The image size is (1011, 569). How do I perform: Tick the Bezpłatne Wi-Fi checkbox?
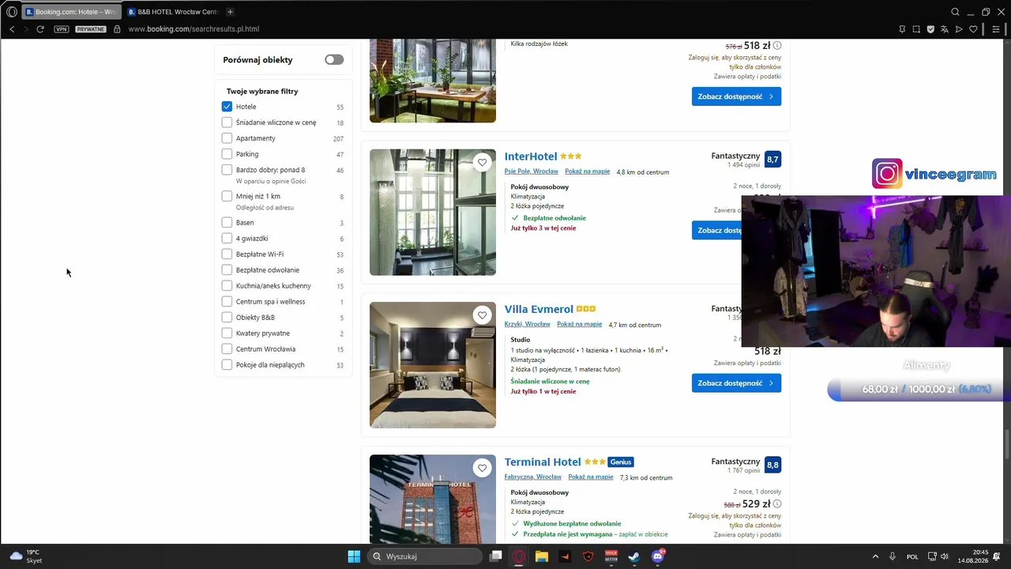tap(227, 254)
